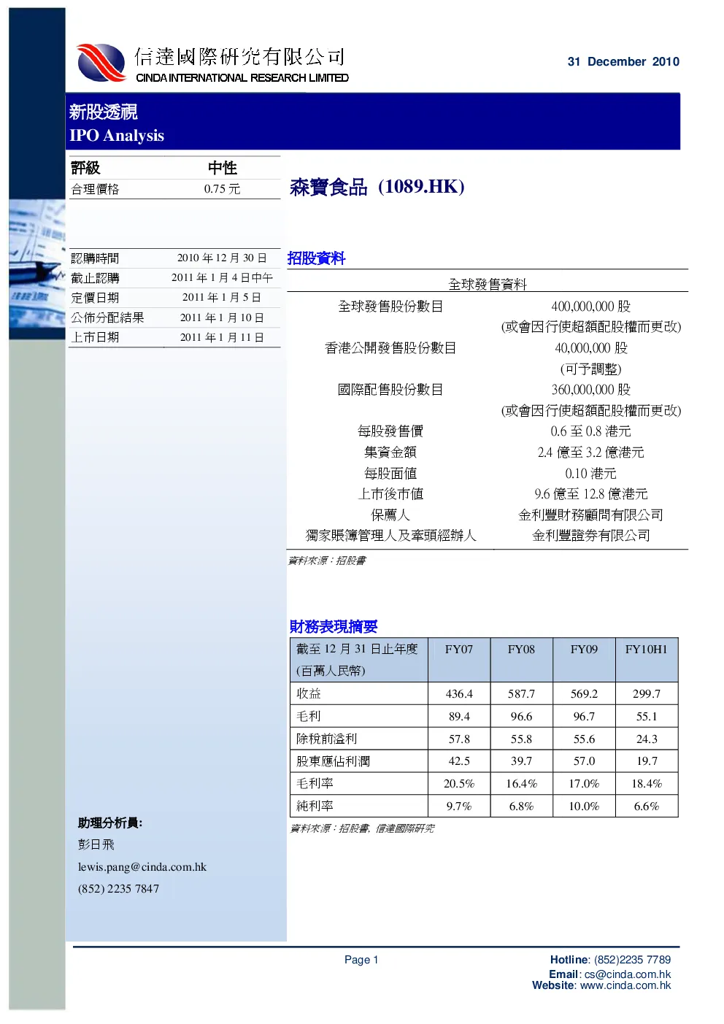This screenshot has height=1024, width=724.
Task: Click the 上市日期 label
Action: 95,337
